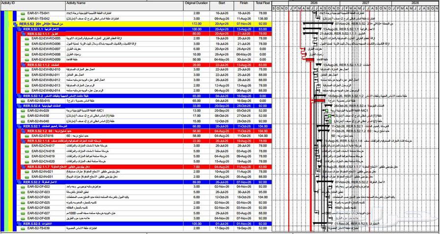The image size is (441, 234).
Task: Select the EAR-S2-IN-030 activity icon
Action: [x=23, y=116]
